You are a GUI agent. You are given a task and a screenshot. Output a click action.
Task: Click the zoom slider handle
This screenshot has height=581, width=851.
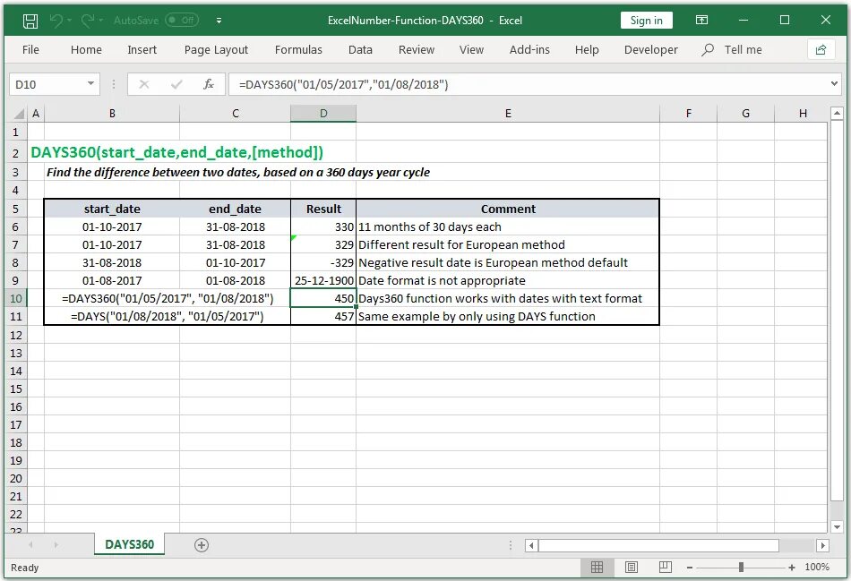pos(741,568)
